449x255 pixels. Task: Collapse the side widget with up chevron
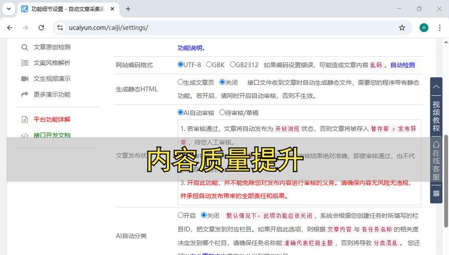point(436,87)
